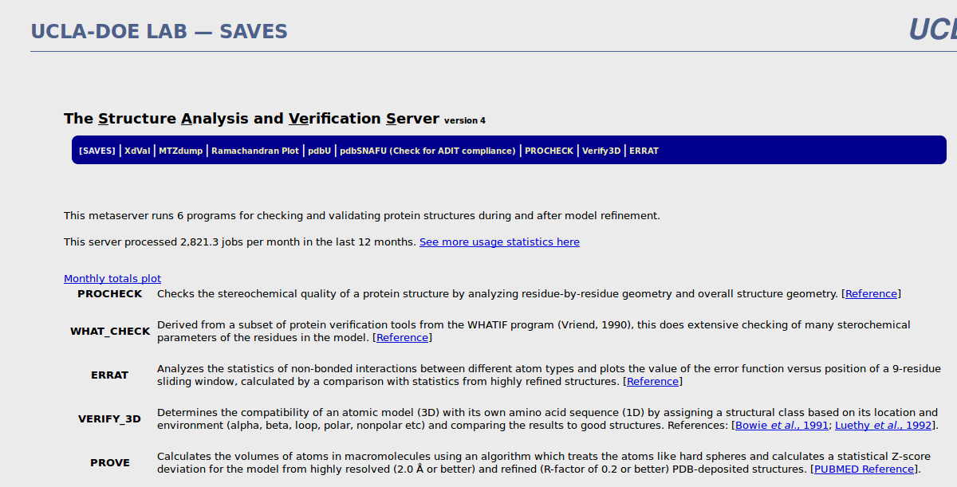Click the PROVE program label
The width and height of the screenshot is (957, 487).
coord(110,462)
